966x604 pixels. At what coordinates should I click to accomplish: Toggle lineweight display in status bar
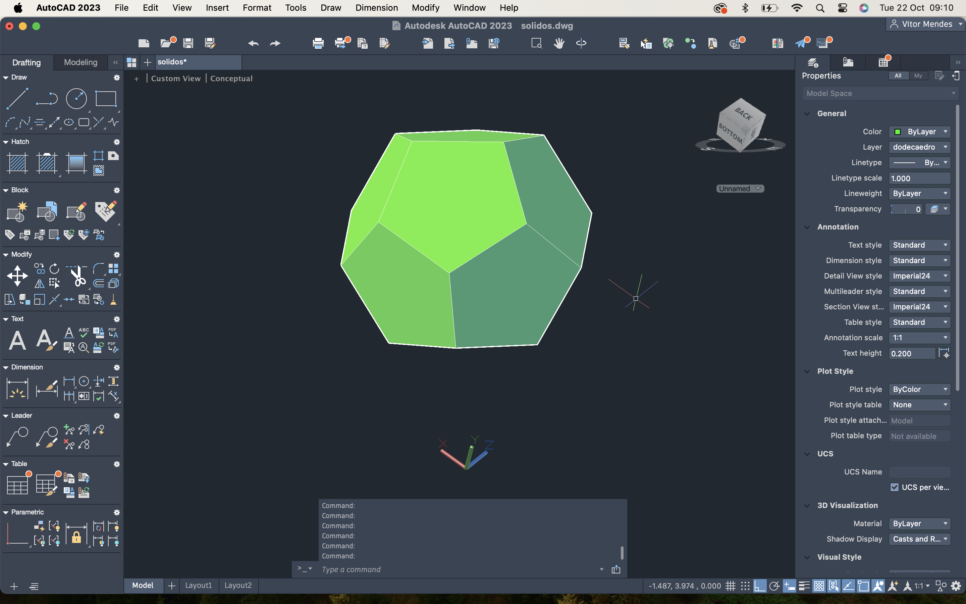coord(804,586)
